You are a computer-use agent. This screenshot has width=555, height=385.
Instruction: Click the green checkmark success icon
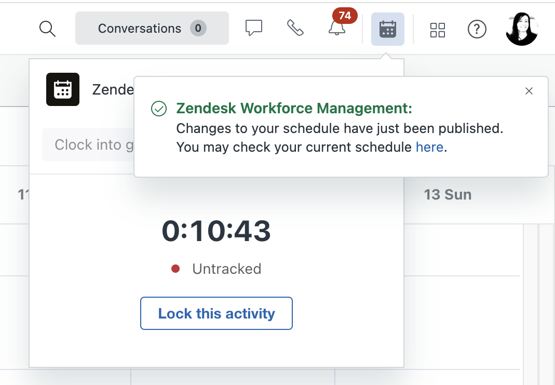pos(158,109)
